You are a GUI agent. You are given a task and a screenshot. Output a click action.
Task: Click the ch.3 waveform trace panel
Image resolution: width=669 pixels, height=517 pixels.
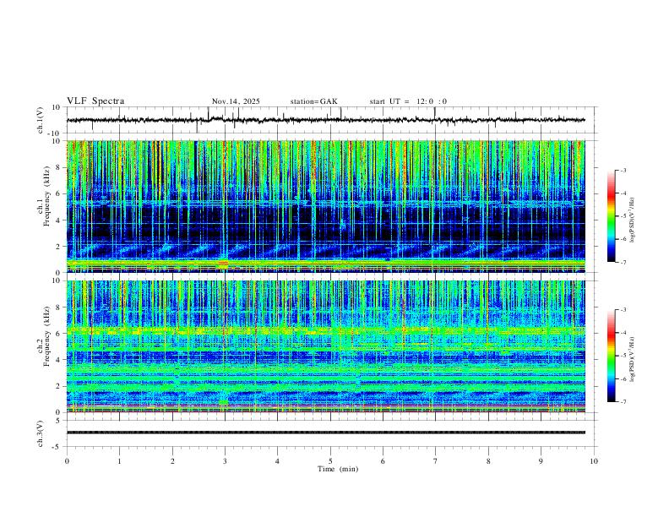tap(331, 433)
